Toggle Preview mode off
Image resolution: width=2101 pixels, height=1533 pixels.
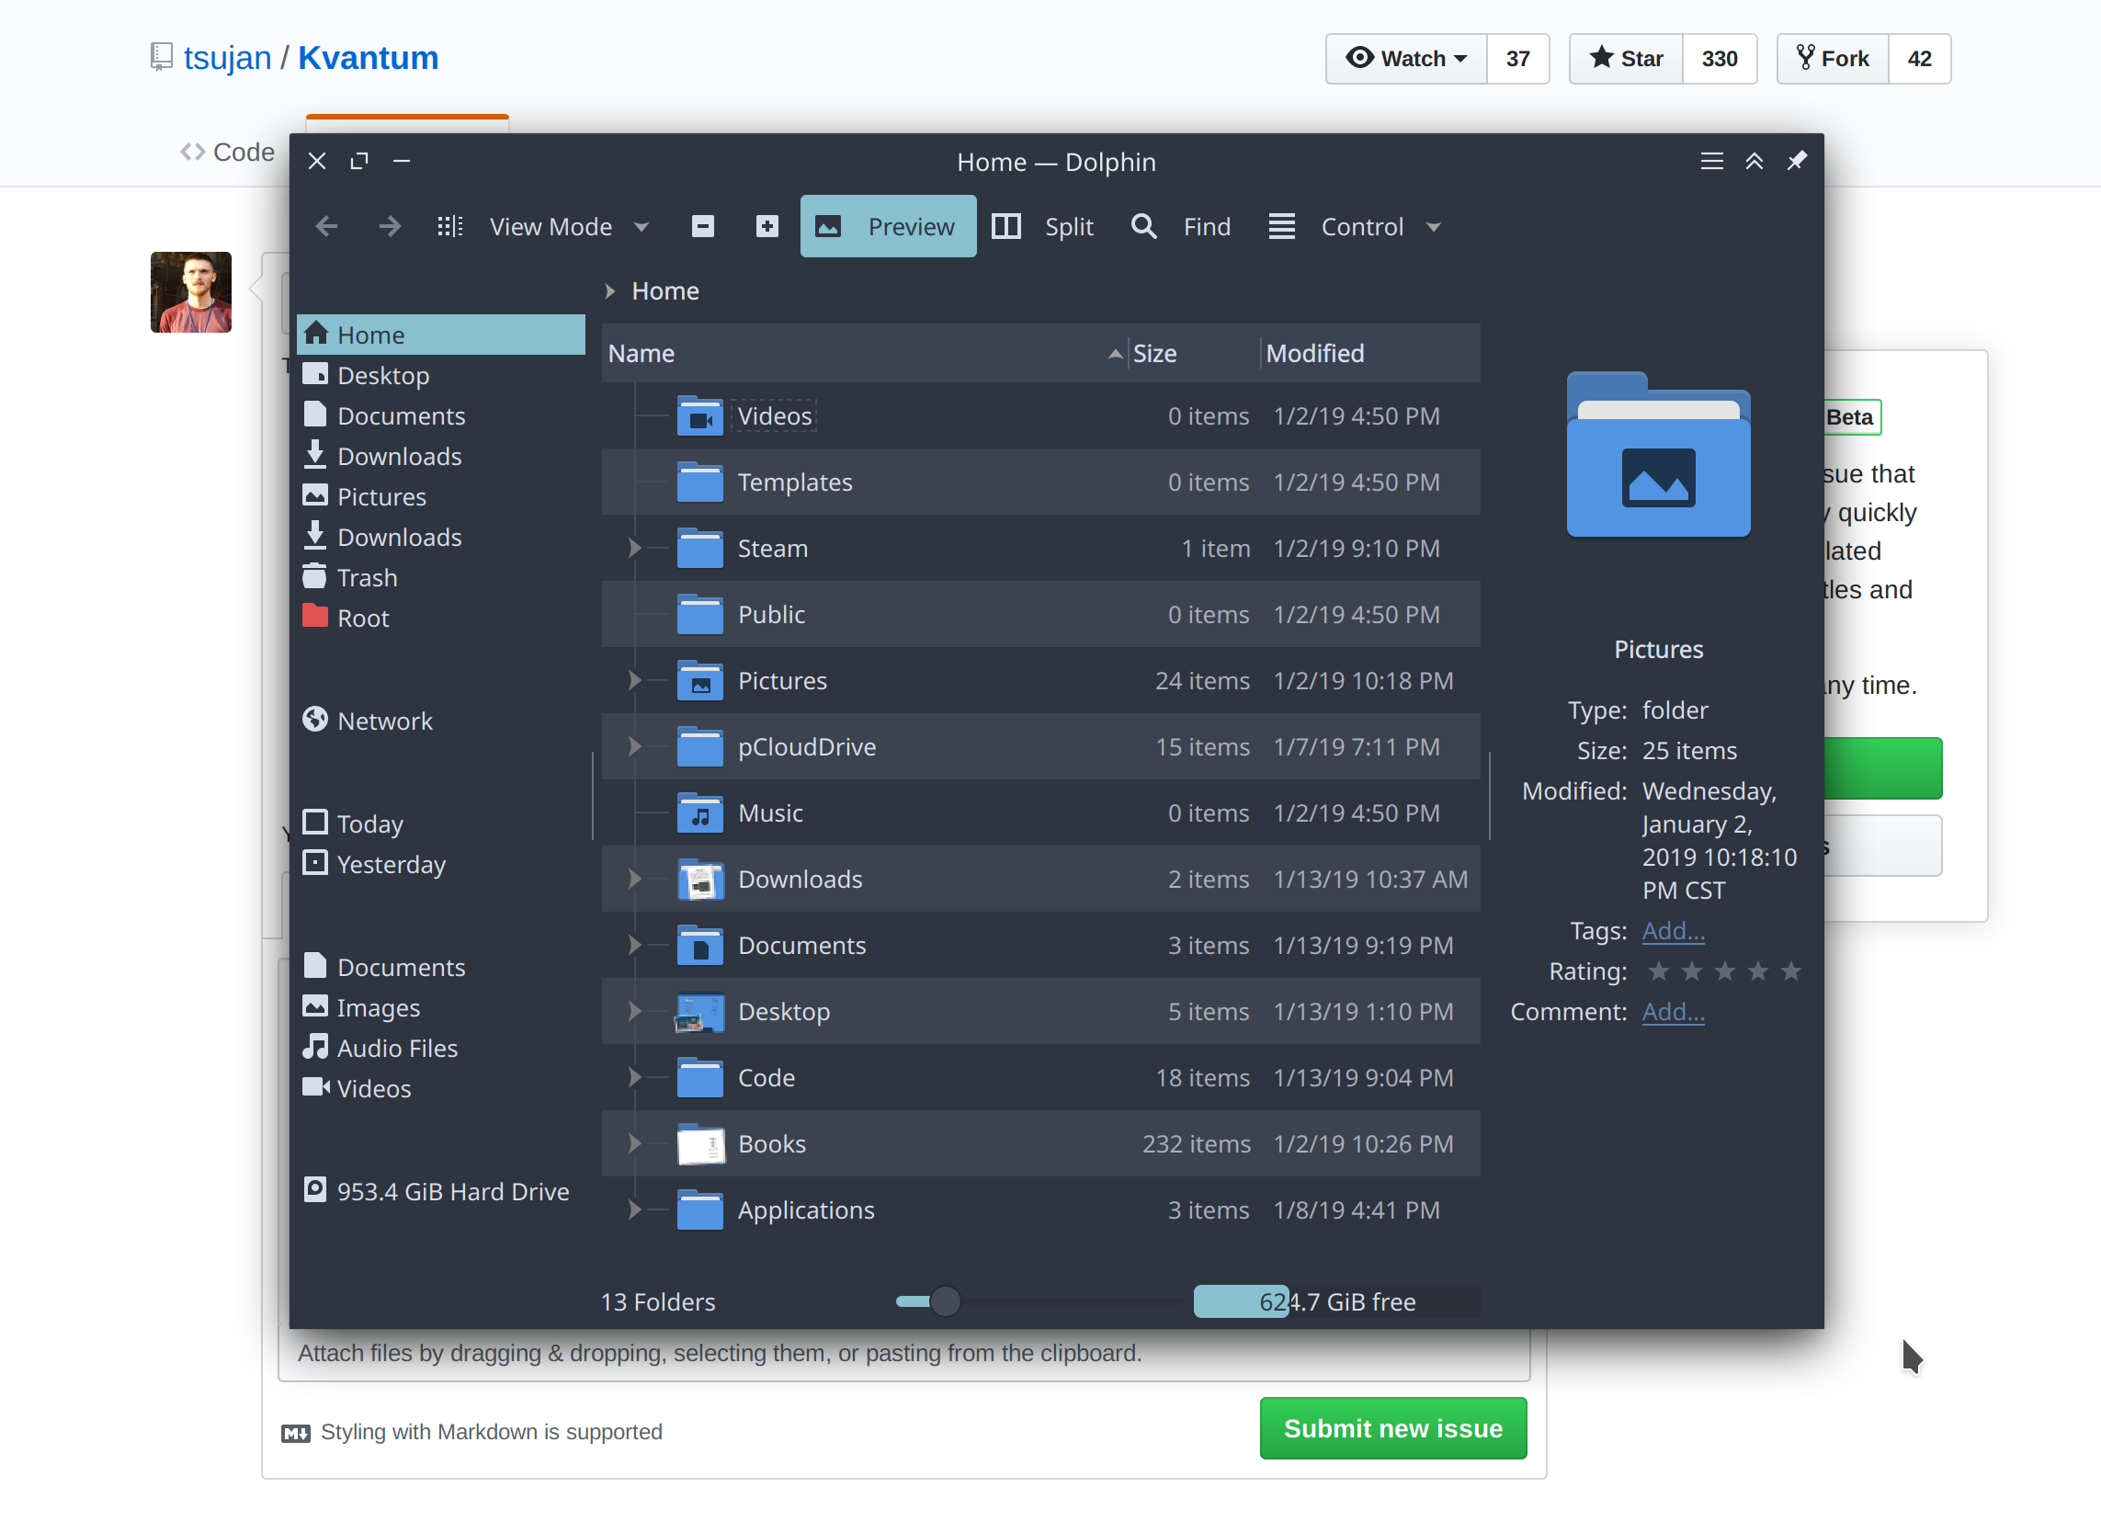pyautogui.click(x=887, y=225)
